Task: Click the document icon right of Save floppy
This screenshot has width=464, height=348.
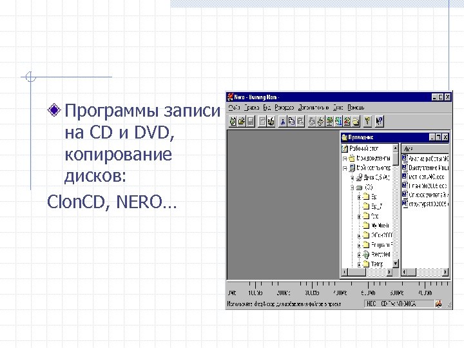Action: (262, 121)
